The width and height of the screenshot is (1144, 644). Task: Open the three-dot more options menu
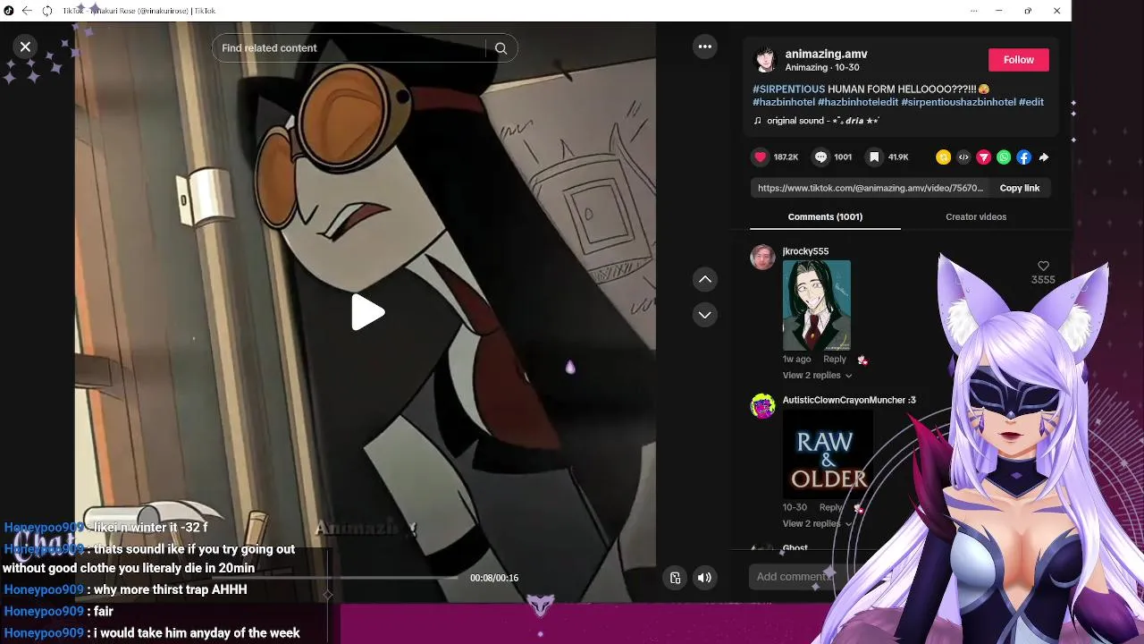click(x=705, y=47)
